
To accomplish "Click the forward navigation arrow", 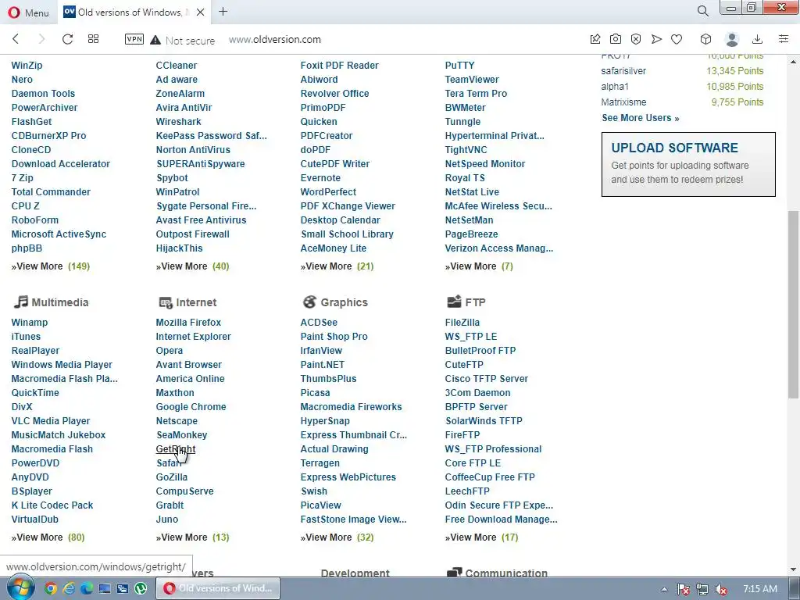I will (x=42, y=39).
